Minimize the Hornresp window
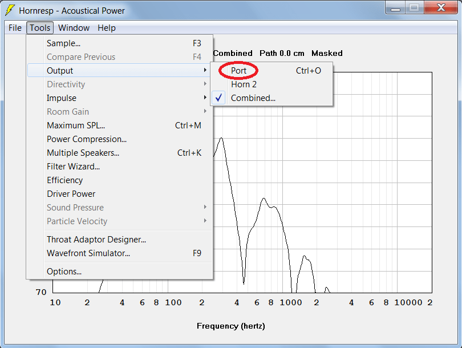The width and height of the screenshot is (462, 348). pyautogui.click(x=395, y=7)
